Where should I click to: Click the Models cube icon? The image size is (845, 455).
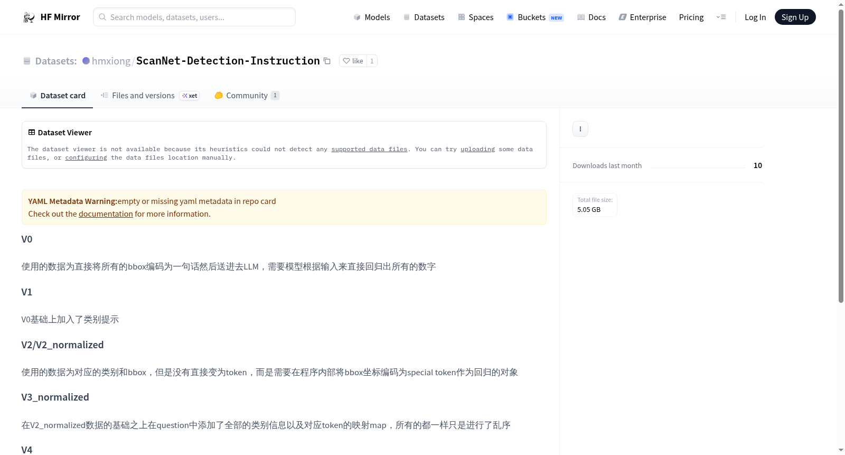click(x=357, y=17)
